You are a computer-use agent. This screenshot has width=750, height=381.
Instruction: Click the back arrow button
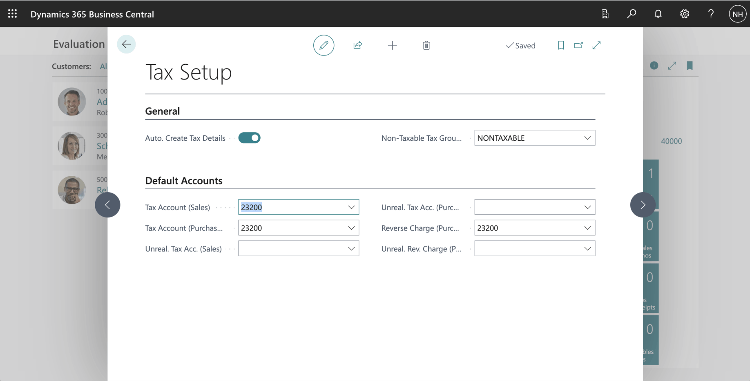click(x=126, y=44)
